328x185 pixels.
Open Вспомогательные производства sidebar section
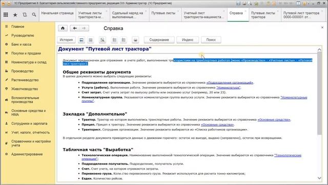[x=28, y=100]
